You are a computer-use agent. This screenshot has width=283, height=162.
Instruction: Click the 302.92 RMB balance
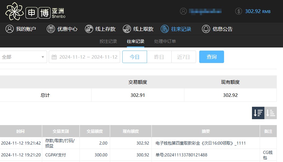258,11
